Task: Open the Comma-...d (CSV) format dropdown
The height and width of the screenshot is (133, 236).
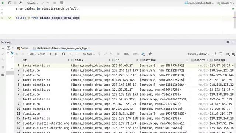Action: (x=199, y=54)
